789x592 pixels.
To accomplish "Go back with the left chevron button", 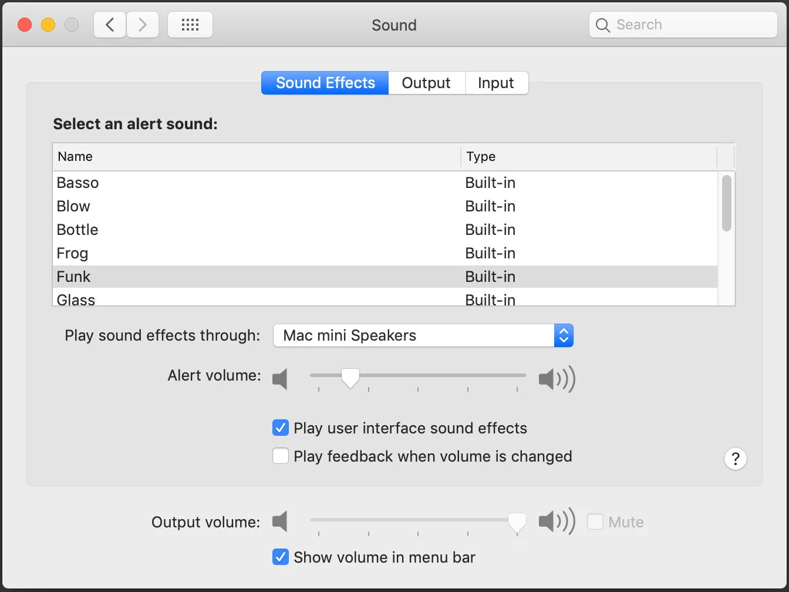I will click(110, 25).
